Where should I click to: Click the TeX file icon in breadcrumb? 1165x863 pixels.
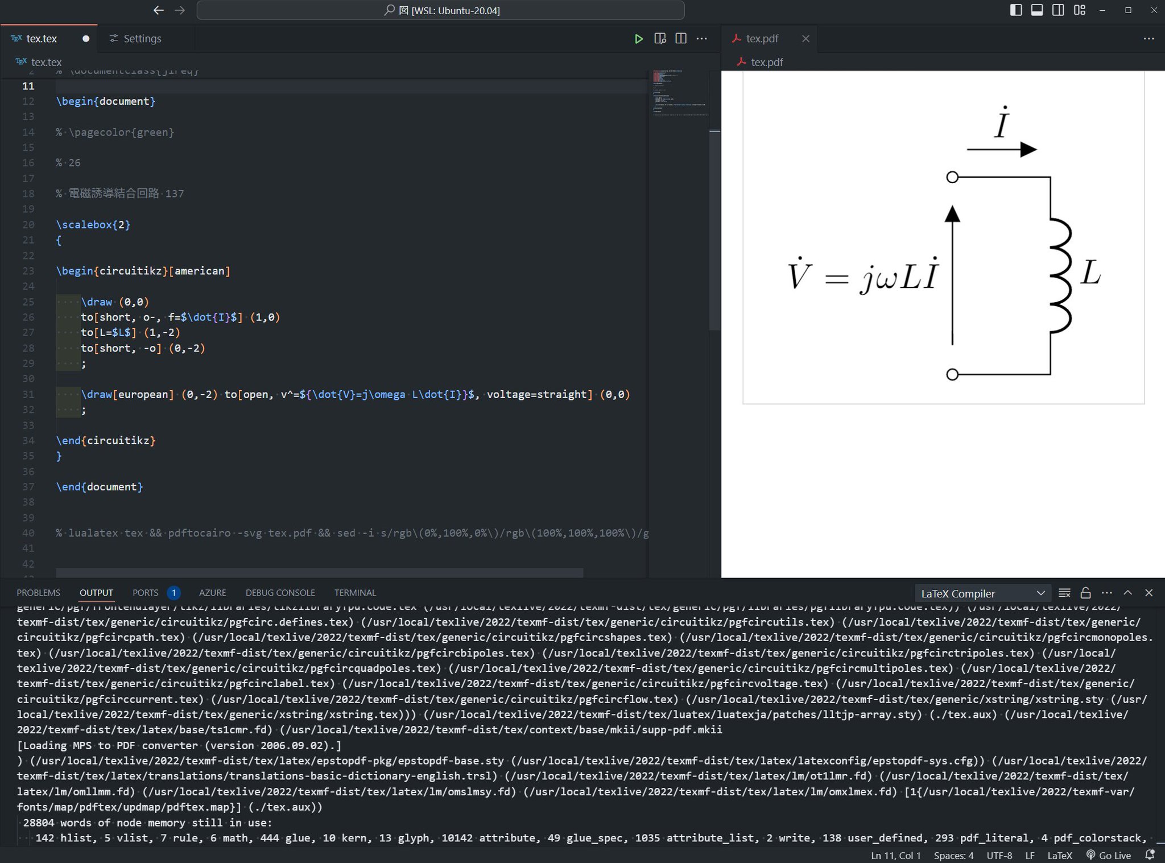click(x=21, y=61)
